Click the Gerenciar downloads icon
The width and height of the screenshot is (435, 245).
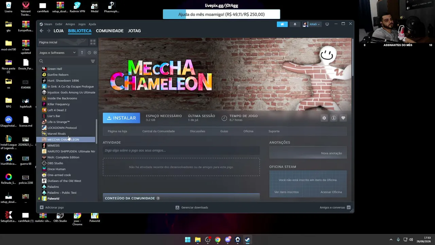177,207
